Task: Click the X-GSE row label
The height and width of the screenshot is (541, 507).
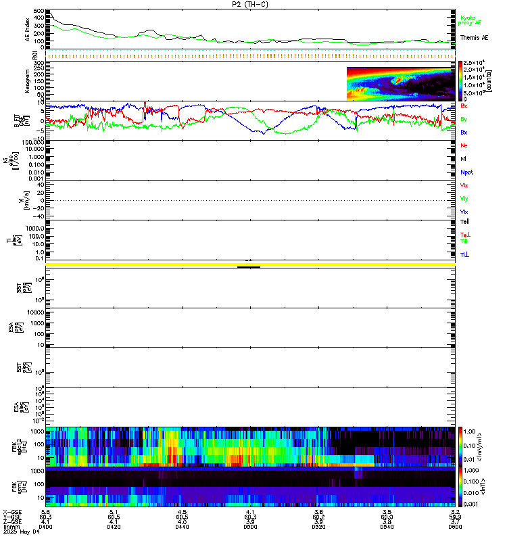Action: [x=12, y=512]
